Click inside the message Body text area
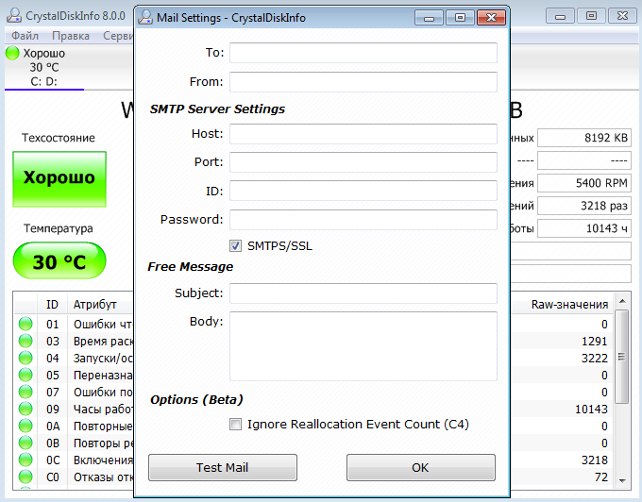 pos(363,346)
